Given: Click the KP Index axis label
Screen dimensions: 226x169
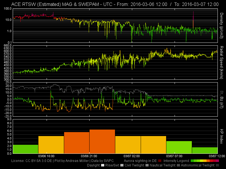Looking at the screenshot, I should click(222, 136).
